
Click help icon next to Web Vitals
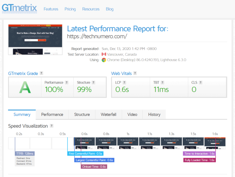(x=135, y=74)
